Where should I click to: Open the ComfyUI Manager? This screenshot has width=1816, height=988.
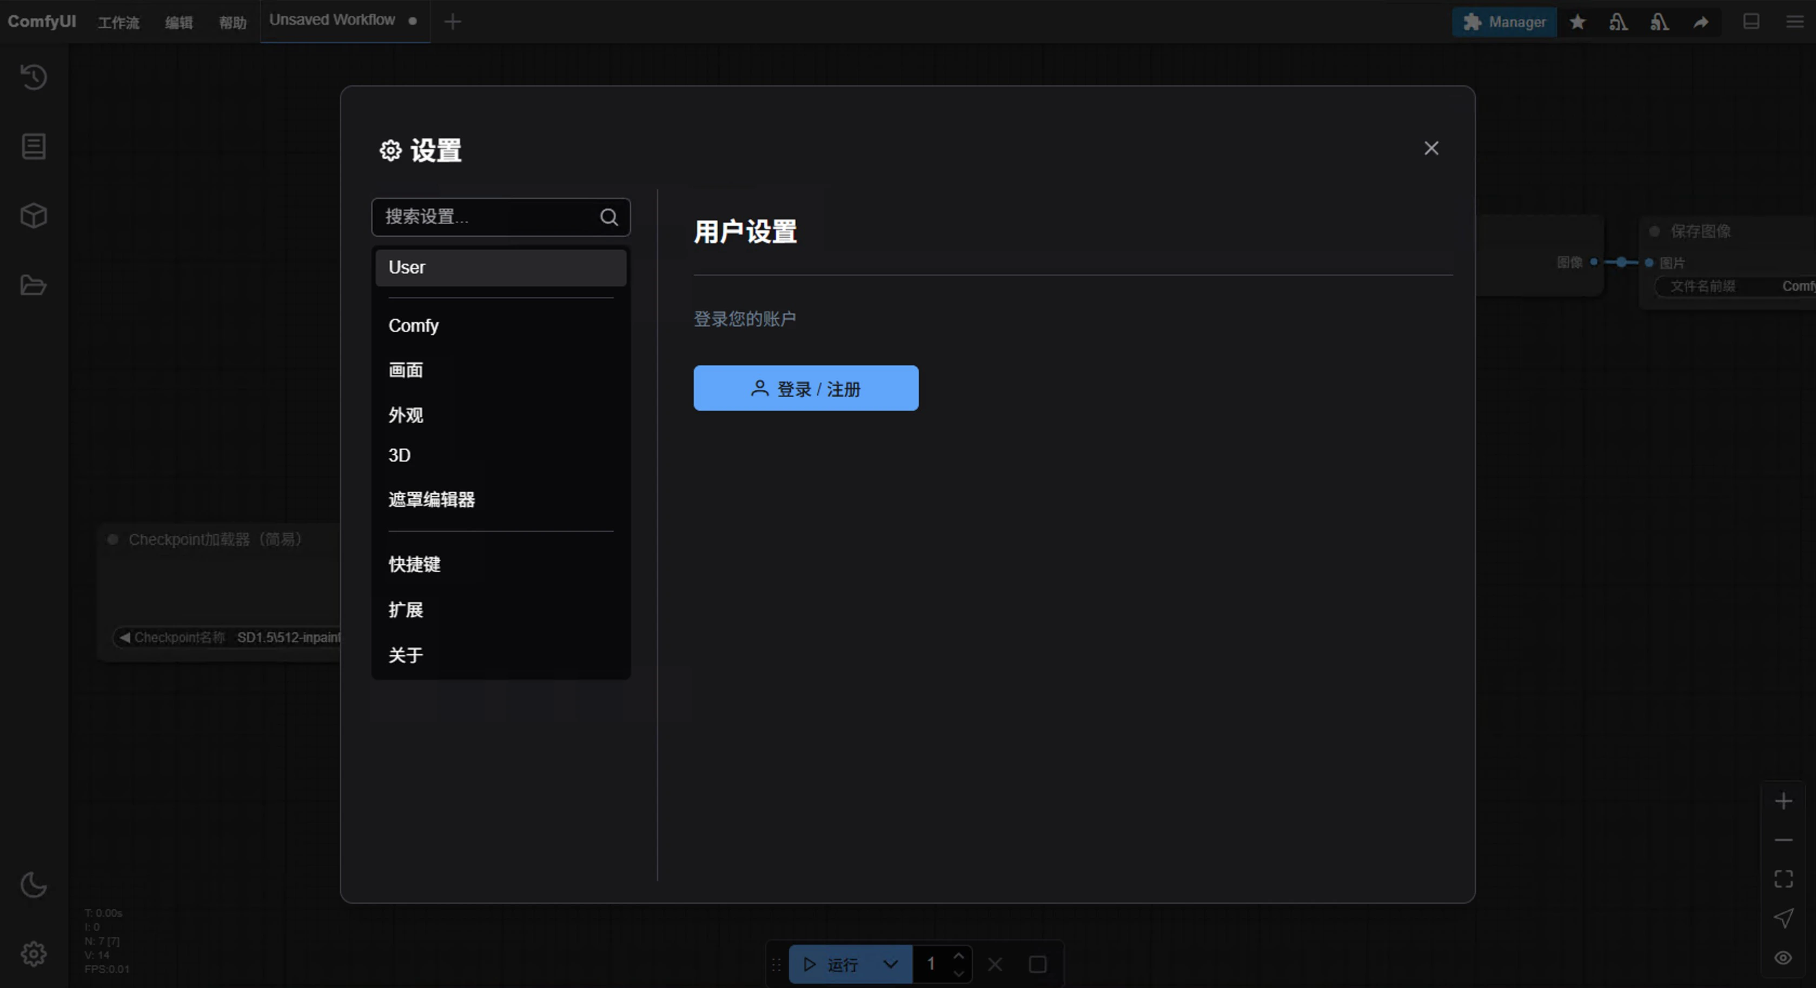(1505, 22)
